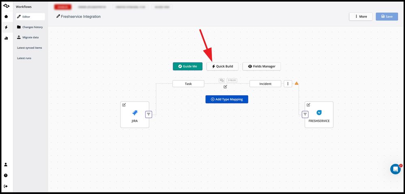The height and width of the screenshot is (194, 405).
Task: Open the Fields Manager
Action: [x=262, y=66]
